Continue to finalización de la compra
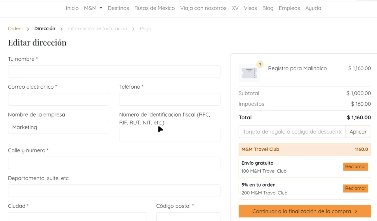 (304, 211)
